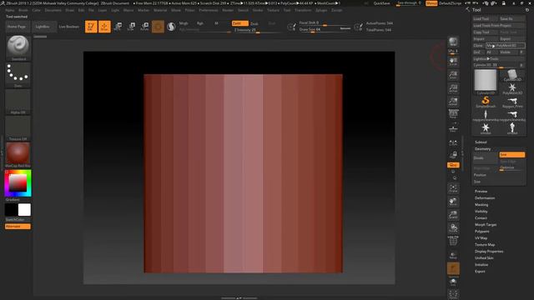
Task: Select the PolyMesh3D star tool
Action: (x=512, y=89)
